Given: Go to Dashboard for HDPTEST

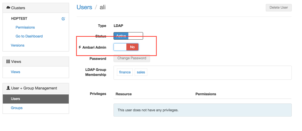Looking at the screenshot, I should (x=29, y=36).
